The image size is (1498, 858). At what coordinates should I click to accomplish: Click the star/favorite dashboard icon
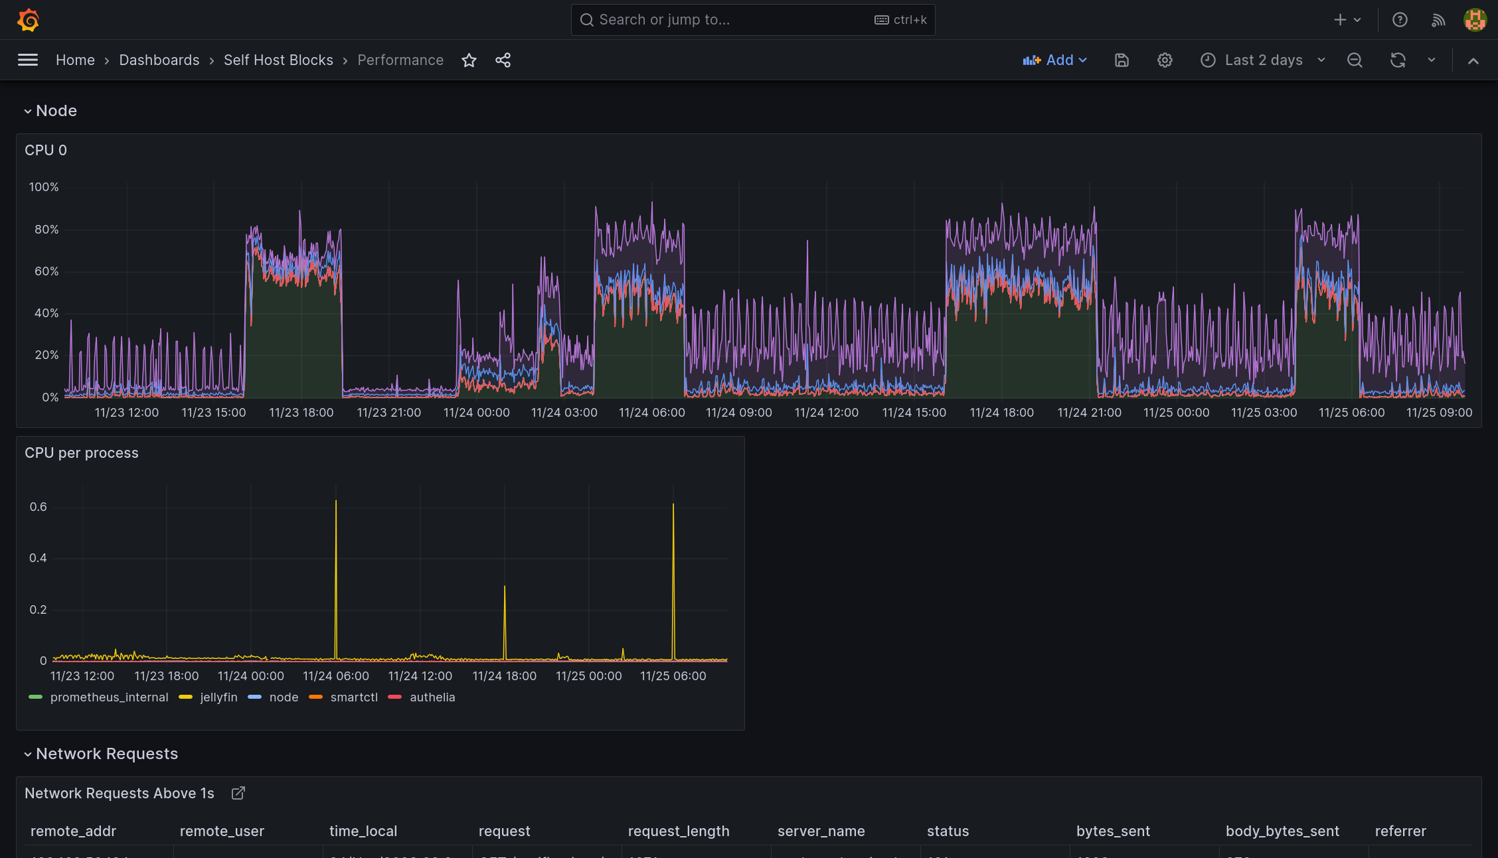(x=468, y=60)
